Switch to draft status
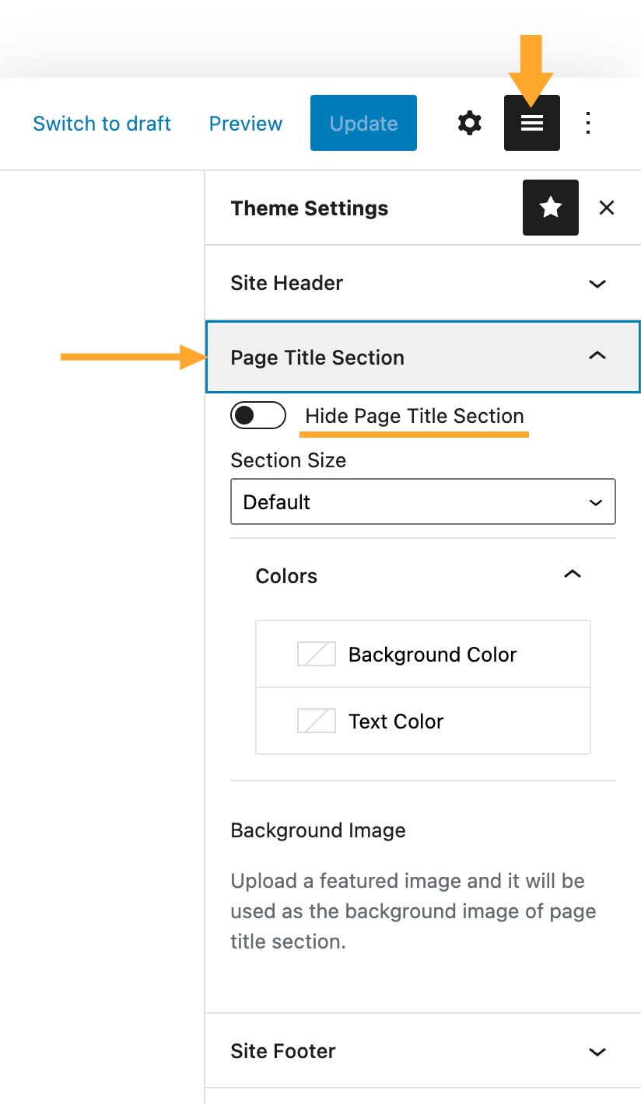Screen dimensions: 641x1104 tap(102, 123)
